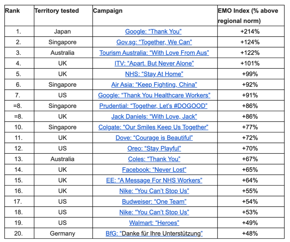The height and width of the screenshot is (242, 290).
Task: Click Tourism Australia "With Love From Aus" link
Action: coord(154,53)
